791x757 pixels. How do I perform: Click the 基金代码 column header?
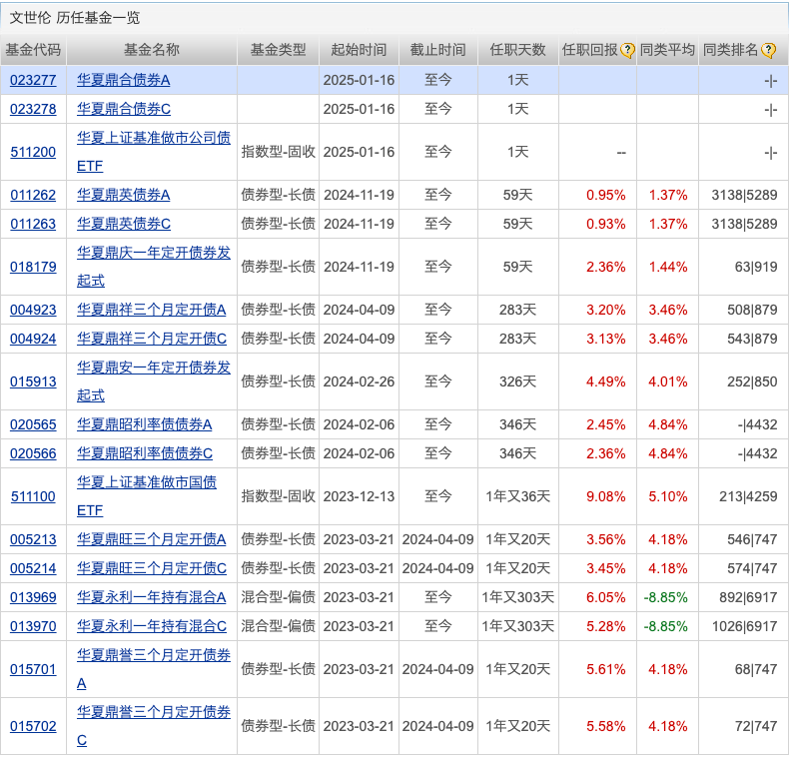[33, 50]
